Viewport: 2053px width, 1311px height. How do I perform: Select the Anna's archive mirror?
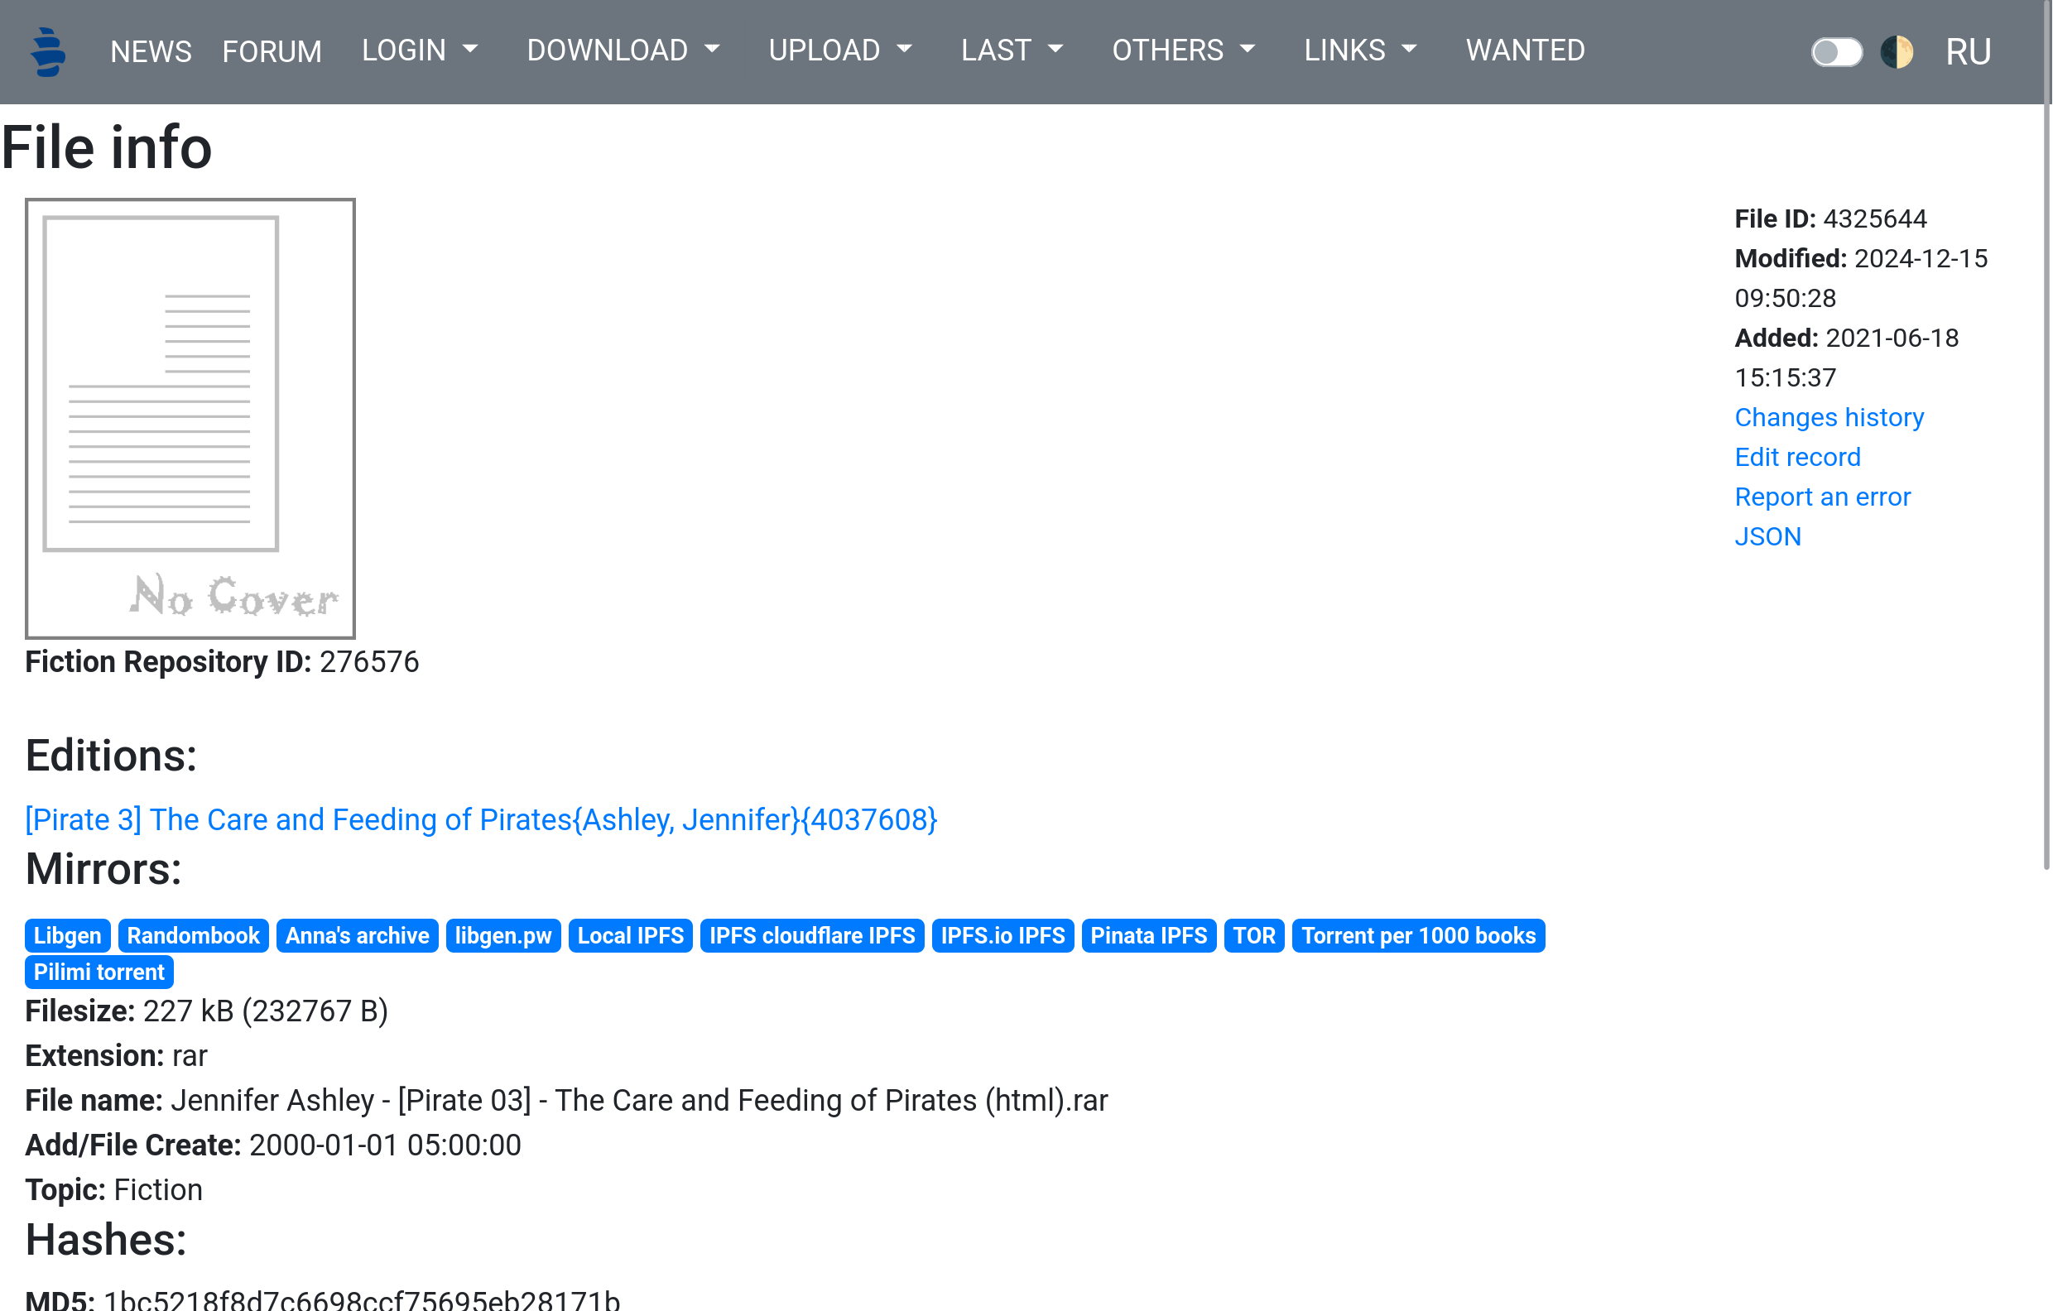point(358,936)
